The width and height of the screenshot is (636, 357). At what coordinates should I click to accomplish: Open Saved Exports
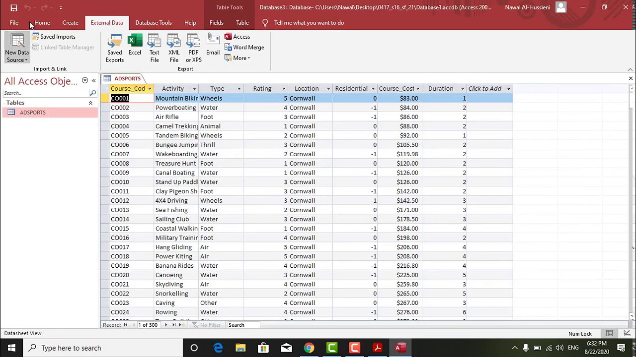point(114,49)
